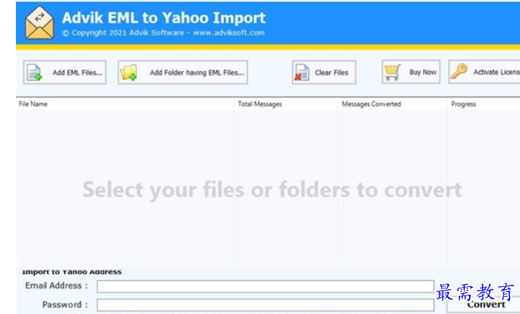Choose Add Folder having EML Files
Image resolution: width=520 pixels, height=314 pixels.
click(x=183, y=72)
